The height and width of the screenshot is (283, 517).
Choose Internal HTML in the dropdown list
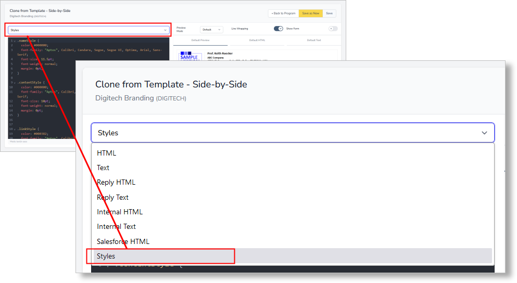tap(293, 212)
